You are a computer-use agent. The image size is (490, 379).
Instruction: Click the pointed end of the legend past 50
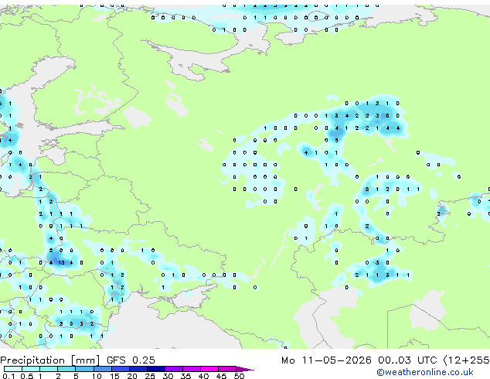245,369
